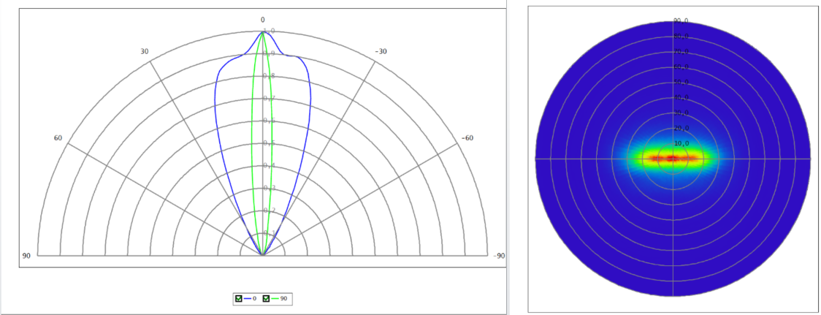Uncheck the blue 0 curve legend checkbox

[x=239, y=299]
